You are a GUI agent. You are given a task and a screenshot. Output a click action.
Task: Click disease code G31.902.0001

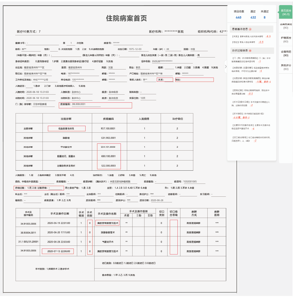[108, 138]
